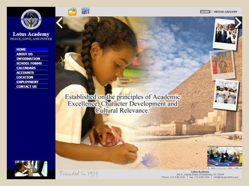Click the computer lab photo in sidebar

tap(31, 168)
